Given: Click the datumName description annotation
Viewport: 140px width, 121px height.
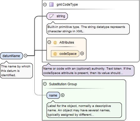Looking at the screenshot, I should pyautogui.click(x=16, y=71).
